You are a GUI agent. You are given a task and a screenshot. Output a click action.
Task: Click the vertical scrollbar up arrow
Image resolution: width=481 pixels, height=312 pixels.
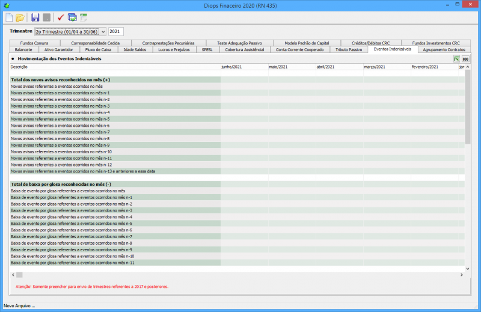tap(468, 67)
